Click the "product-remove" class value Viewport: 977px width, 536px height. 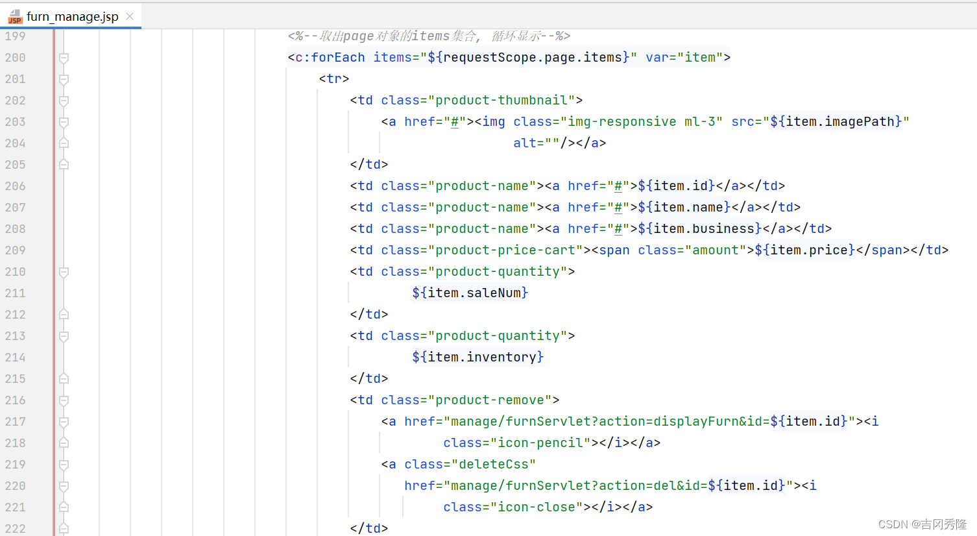[490, 400]
